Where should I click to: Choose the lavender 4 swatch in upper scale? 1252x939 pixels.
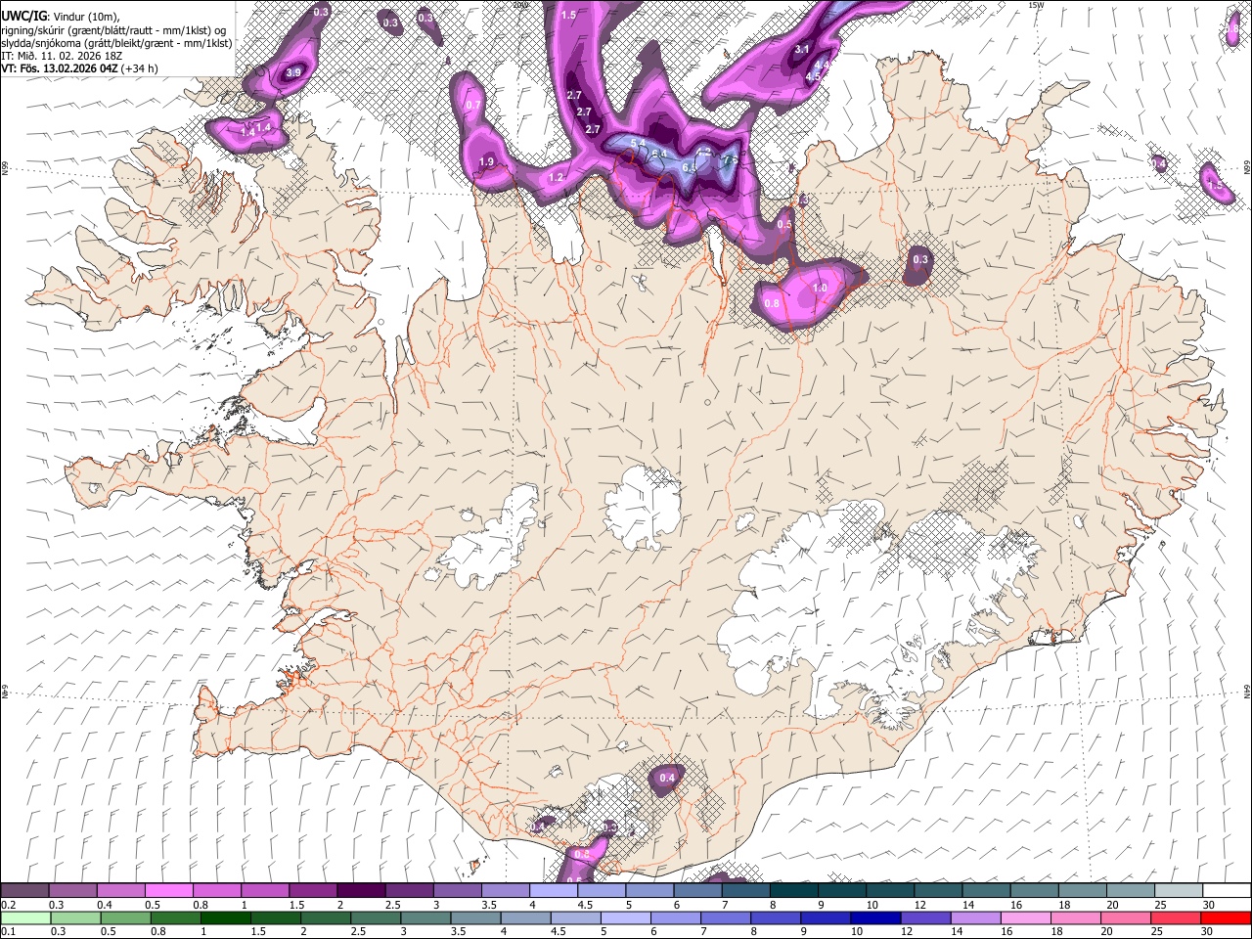pos(554,891)
